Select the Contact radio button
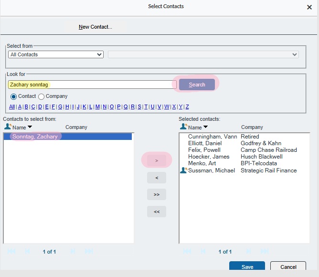Viewport: 319px width, 277px height. tap(13, 96)
